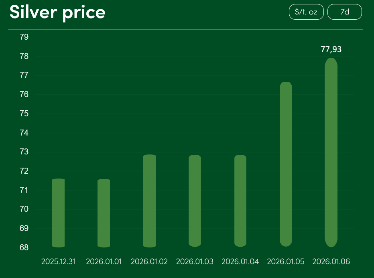Screen dimensions: 374x278
Task: Click the 2026.01.02 date label
Action: tap(149, 262)
